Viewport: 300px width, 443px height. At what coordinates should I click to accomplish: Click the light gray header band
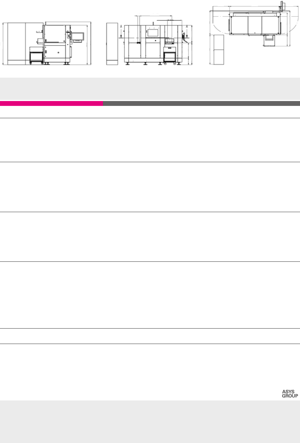coord(150,88)
